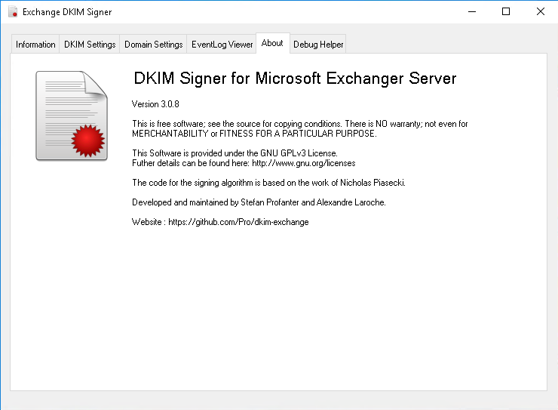This screenshot has width=558, height=410.
Task: Click the app icon in the title bar
Action: (13, 12)
